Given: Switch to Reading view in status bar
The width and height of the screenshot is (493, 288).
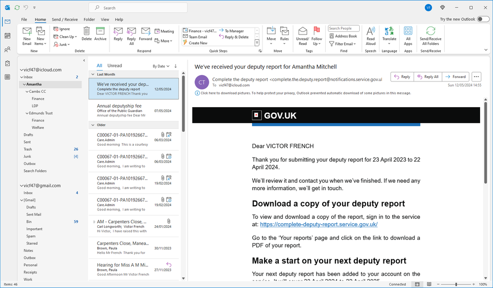Looking at the screenshot, I should point(429,284).
